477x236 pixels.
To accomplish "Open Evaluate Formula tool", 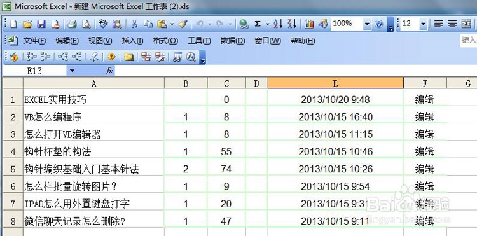I will (191, 57).
